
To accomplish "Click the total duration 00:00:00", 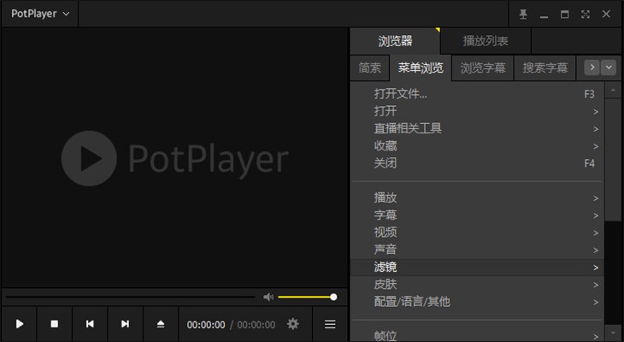I will pyautogui.click(x=256, y=325).
